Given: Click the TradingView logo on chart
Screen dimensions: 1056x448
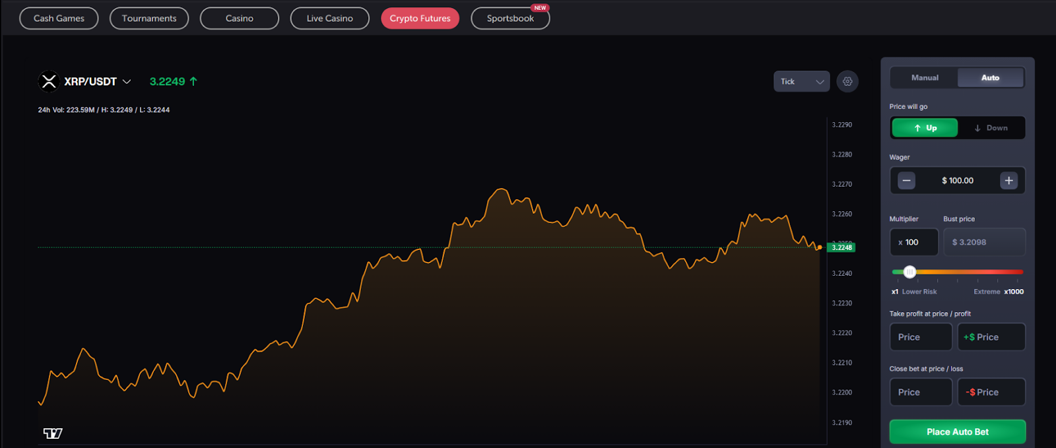Looking at the screenshot, I should pos(53,433).
